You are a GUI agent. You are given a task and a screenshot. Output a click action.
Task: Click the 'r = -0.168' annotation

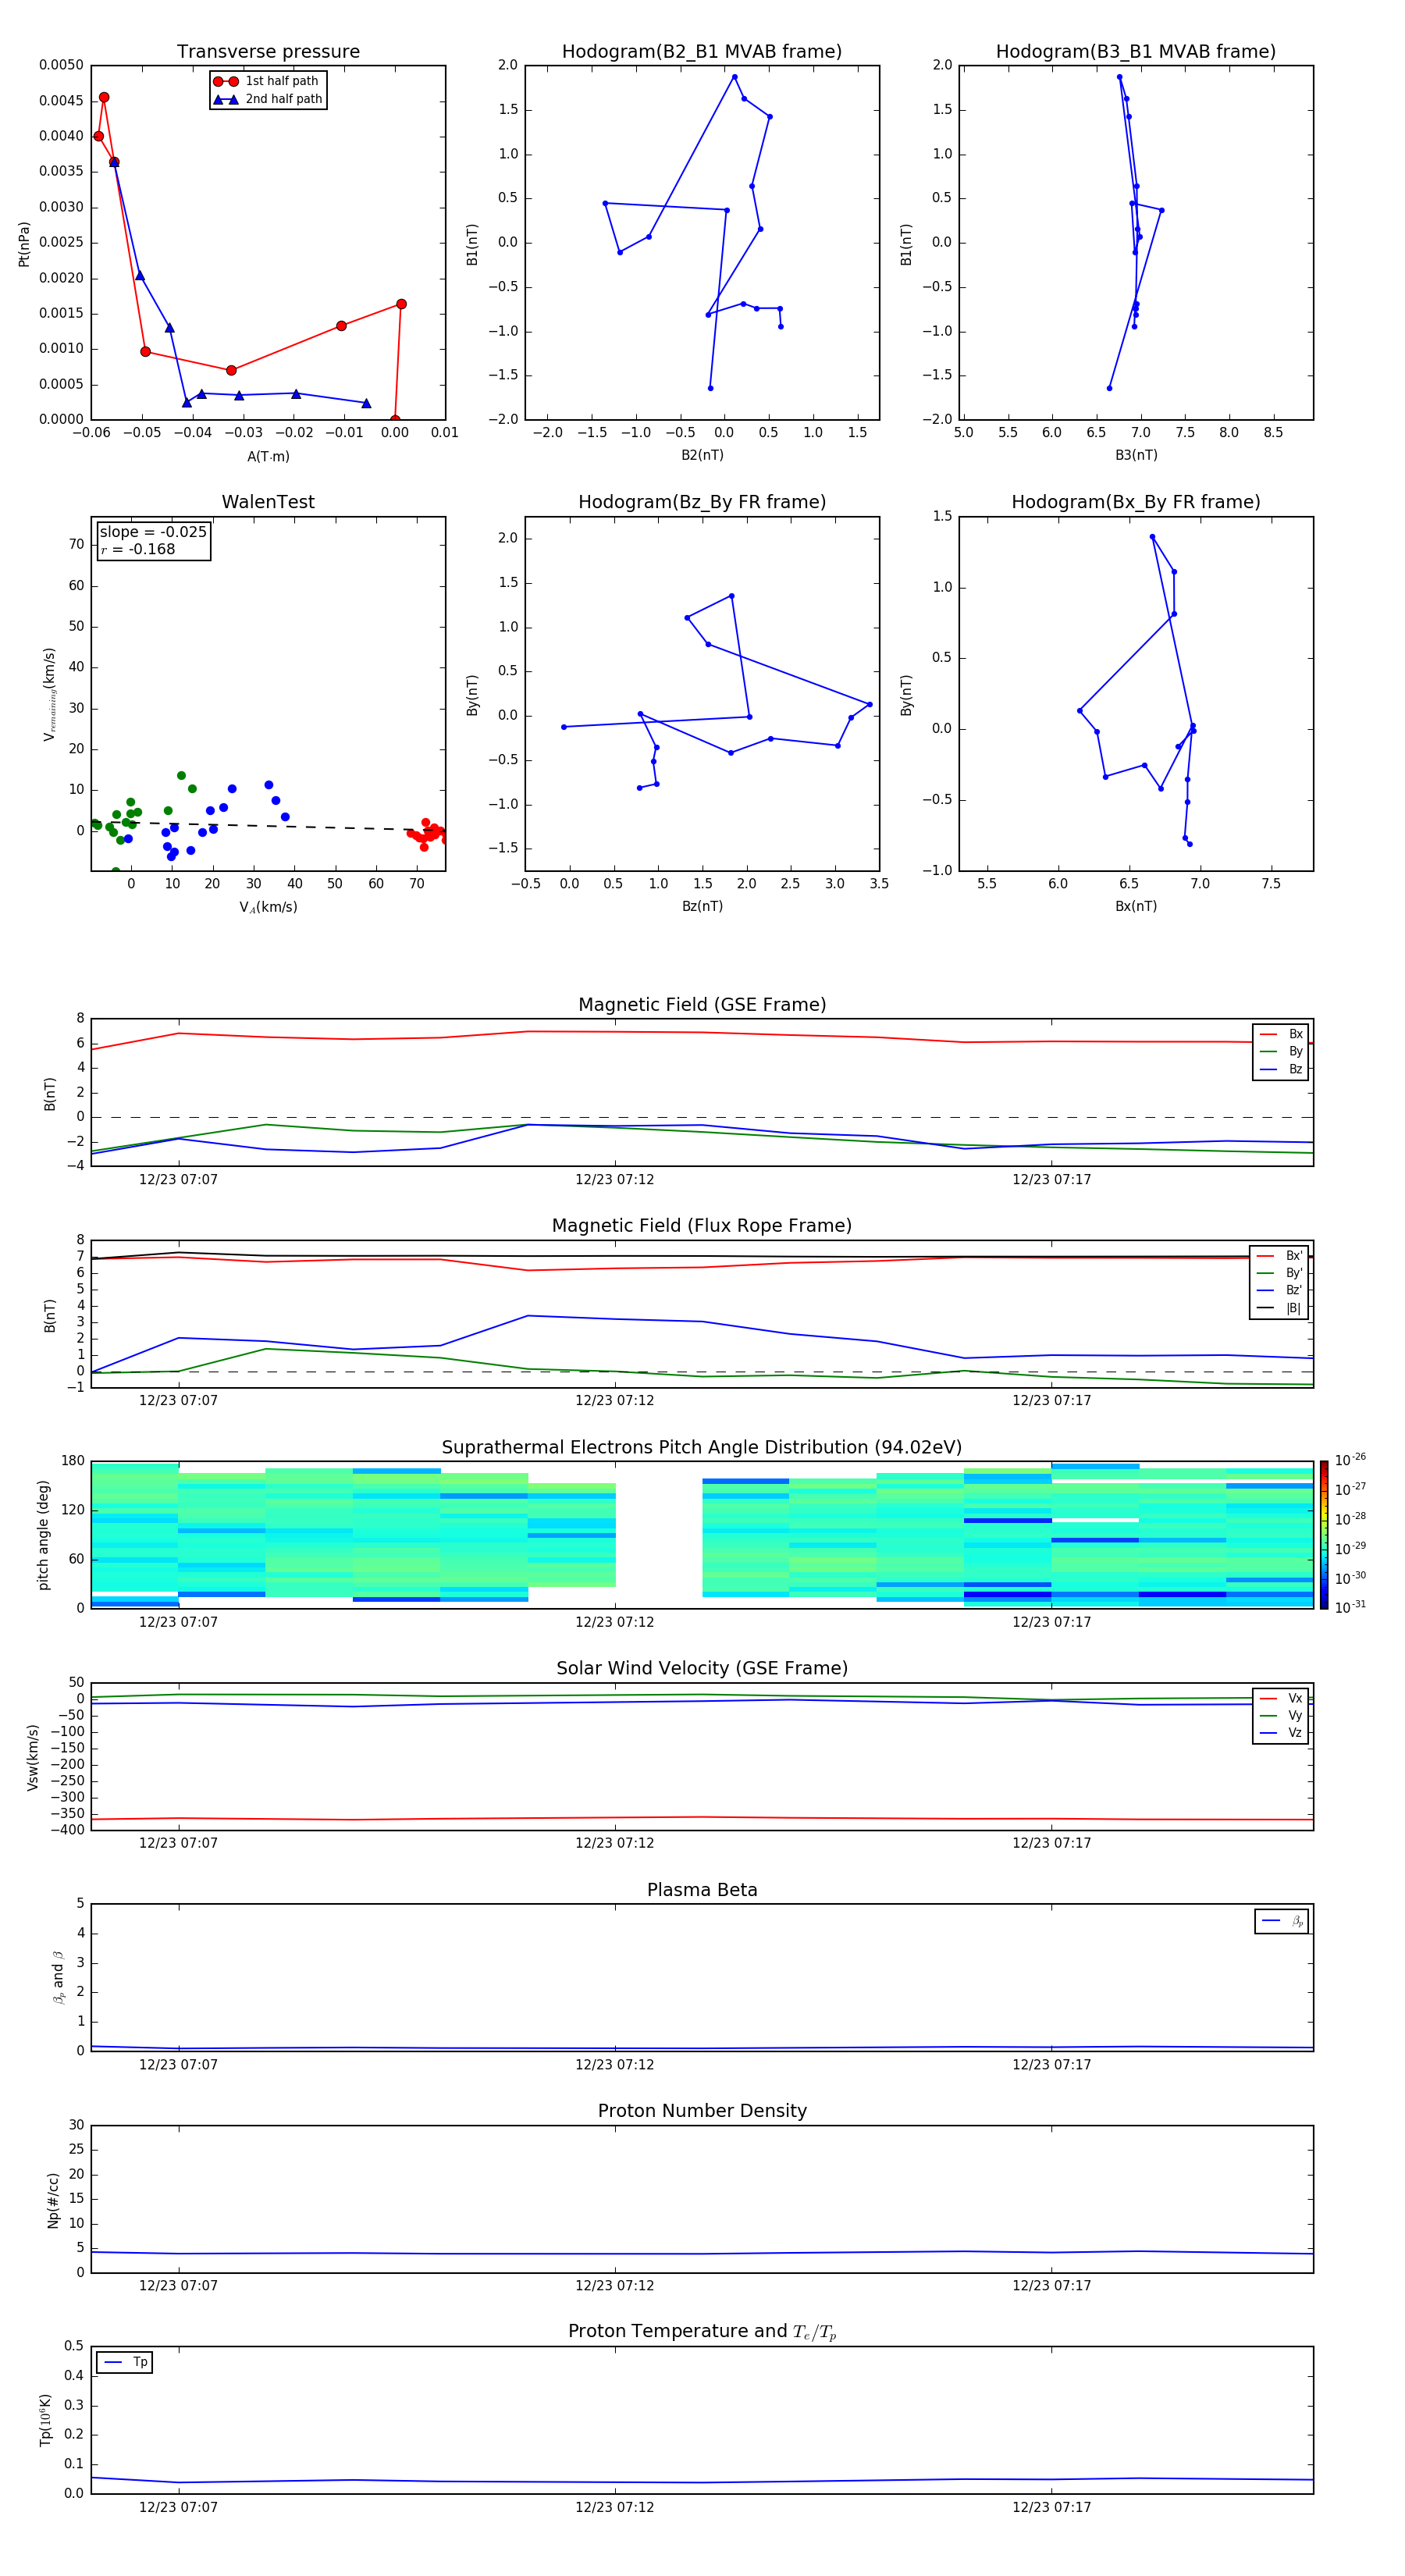point(138,549)
